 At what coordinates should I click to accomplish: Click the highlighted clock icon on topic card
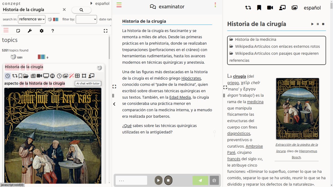point(8,76)
